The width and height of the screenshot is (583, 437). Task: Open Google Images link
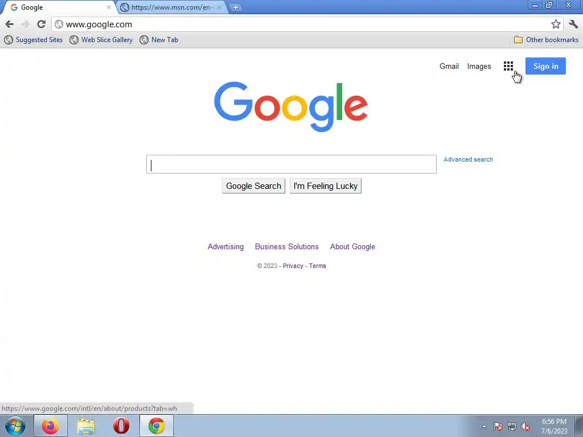click(479, 66)
